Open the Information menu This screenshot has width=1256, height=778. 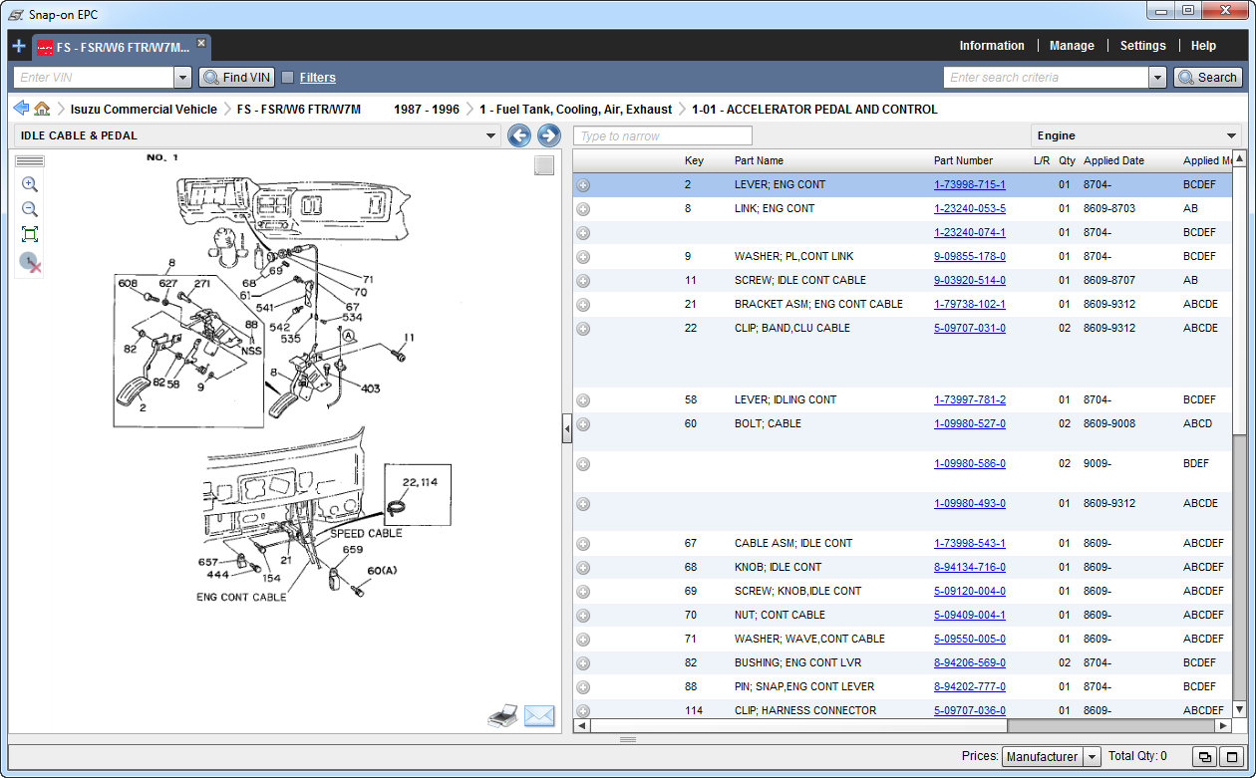pos(991,46)
